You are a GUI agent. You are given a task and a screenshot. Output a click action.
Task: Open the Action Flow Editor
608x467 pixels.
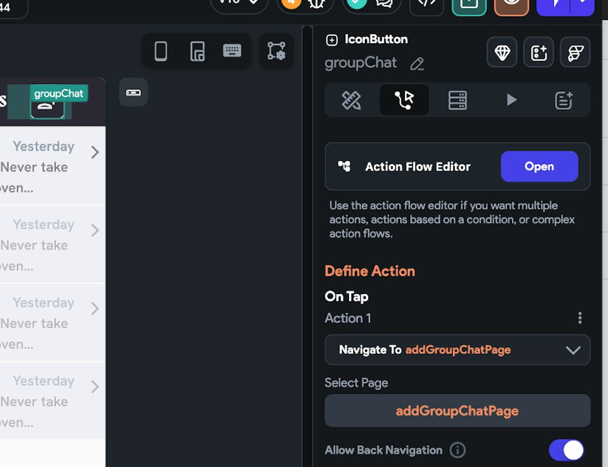[x=539, y=166]
